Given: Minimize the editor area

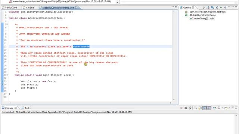Looking at the screenshot, I should pyautogui.click(x=173, y=7).
